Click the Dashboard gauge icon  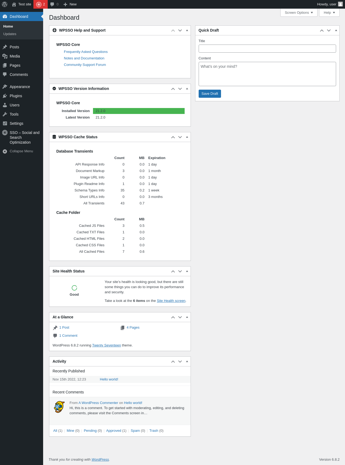click(5, 16)
